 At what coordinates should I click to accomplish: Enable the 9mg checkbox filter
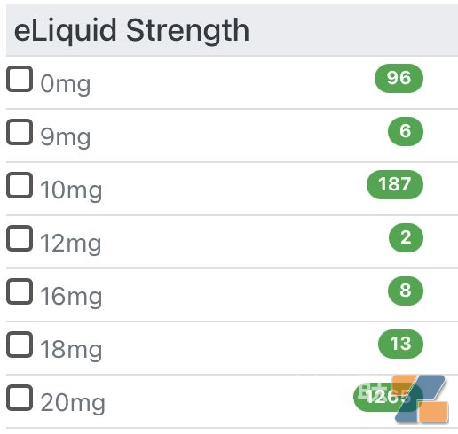point(20,132)
